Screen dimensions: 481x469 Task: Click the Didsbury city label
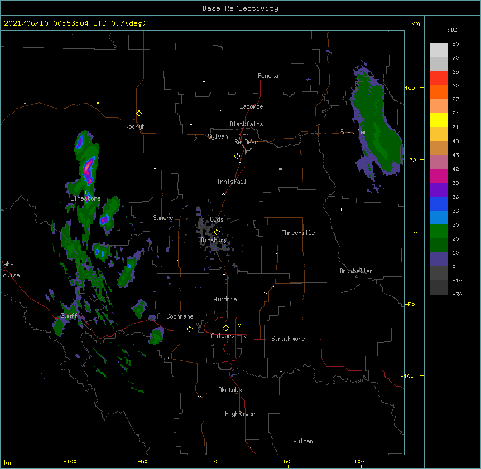click(214, 240)
